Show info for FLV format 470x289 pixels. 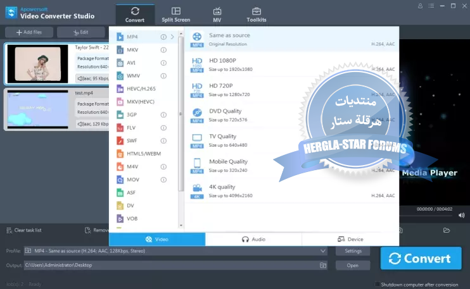pos(163,128)
